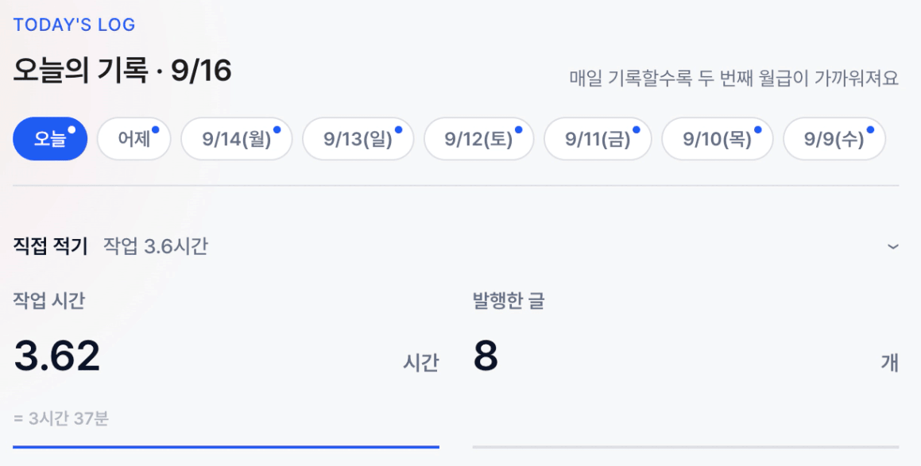Open the 9/14(월) record

236,138
